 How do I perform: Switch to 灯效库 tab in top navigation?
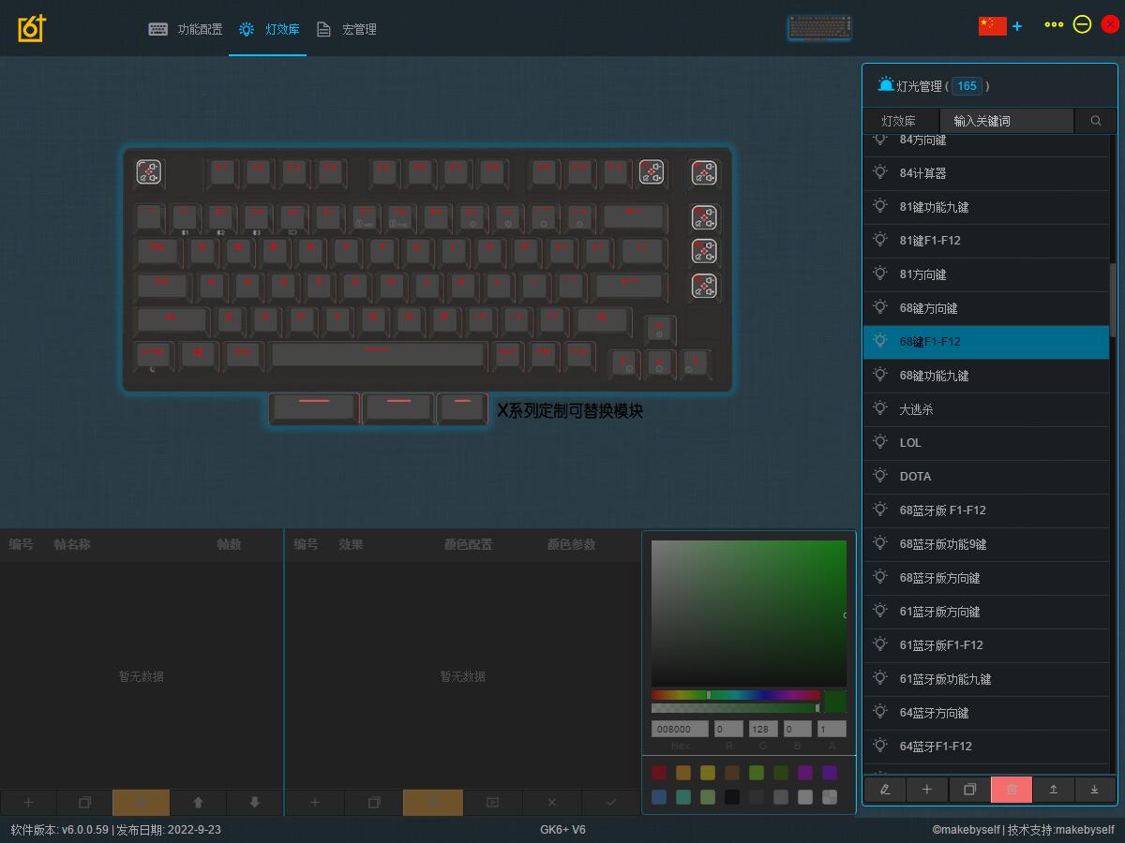268,29
